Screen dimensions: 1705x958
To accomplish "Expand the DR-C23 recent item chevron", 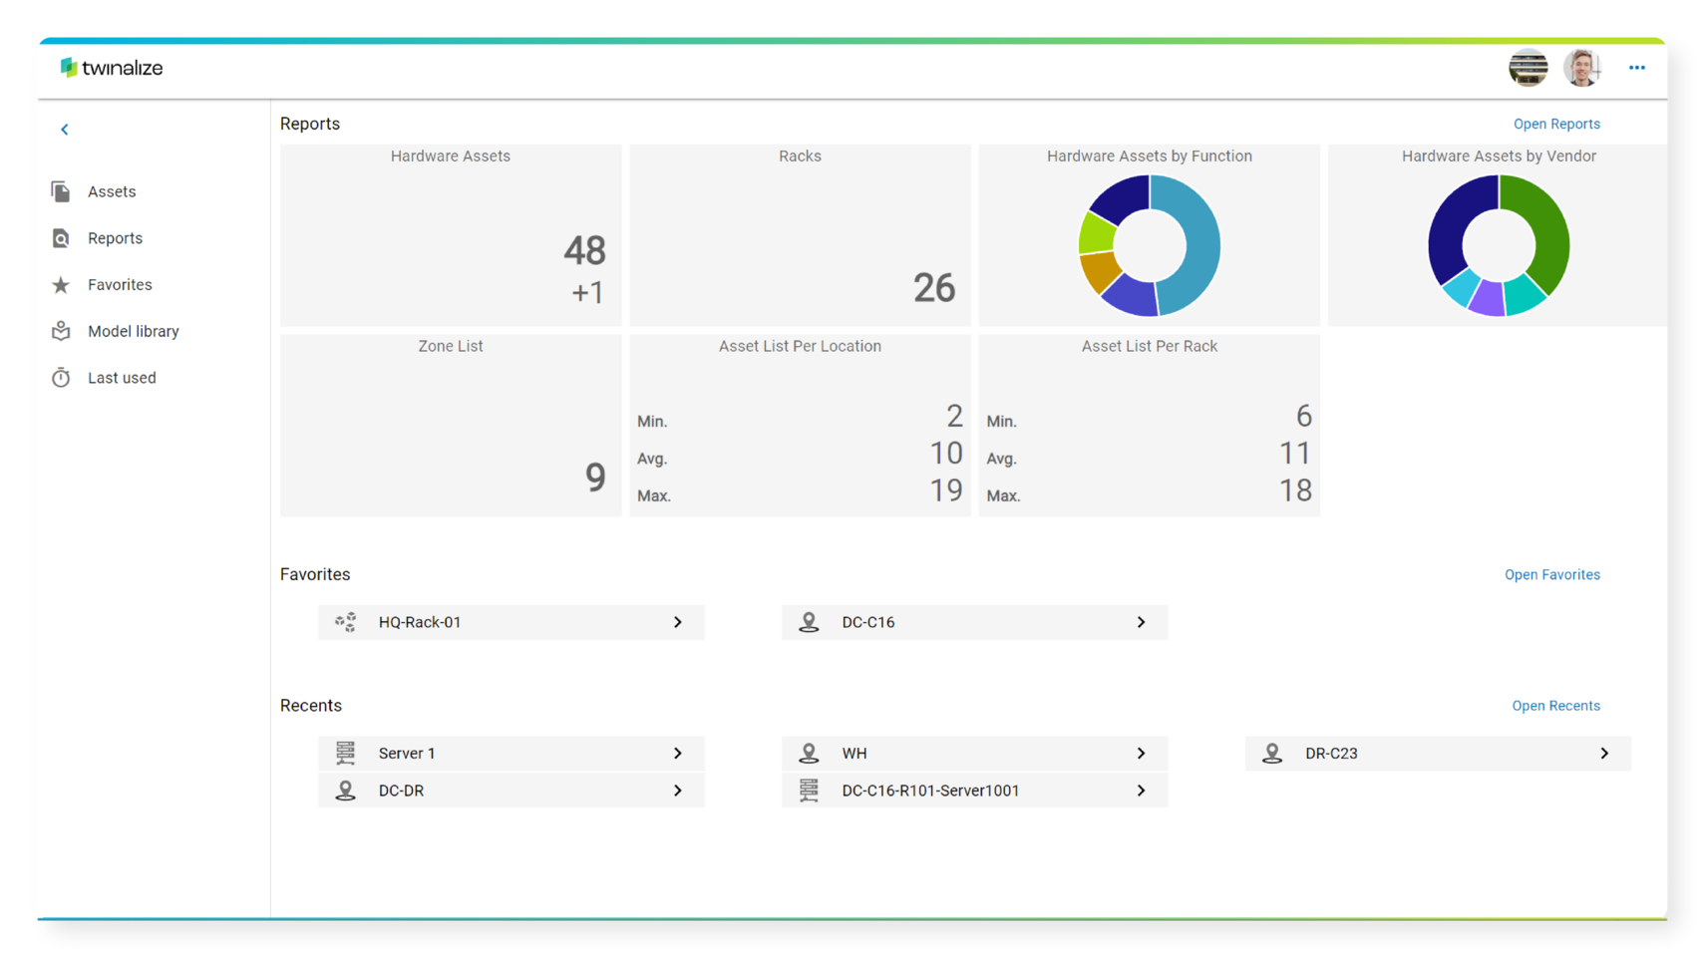I will pyautogui.click(x=1603, y=754).
